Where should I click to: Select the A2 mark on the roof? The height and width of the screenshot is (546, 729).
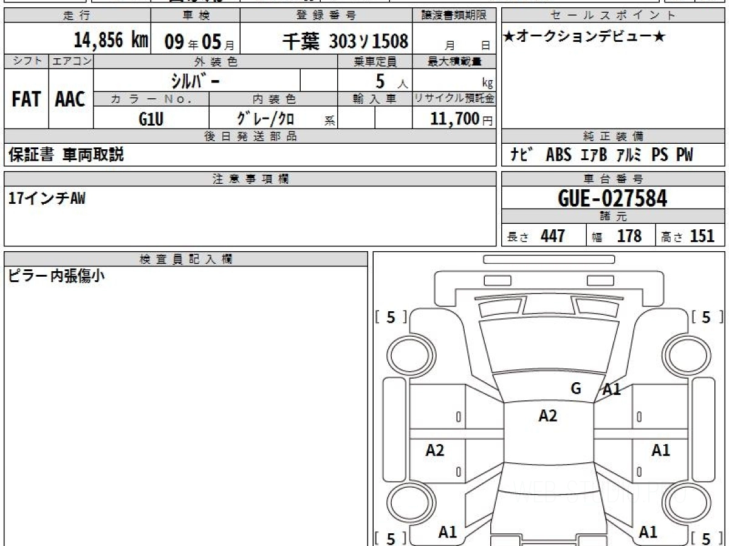tap(548, 416)
